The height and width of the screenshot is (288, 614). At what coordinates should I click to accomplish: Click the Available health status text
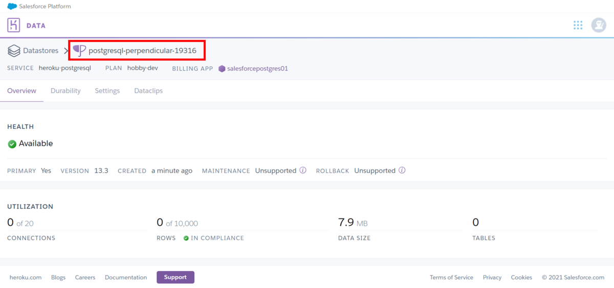click(x=36, y=144)
